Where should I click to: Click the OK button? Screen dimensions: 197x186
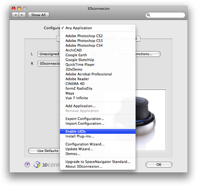tap(159, 165)
